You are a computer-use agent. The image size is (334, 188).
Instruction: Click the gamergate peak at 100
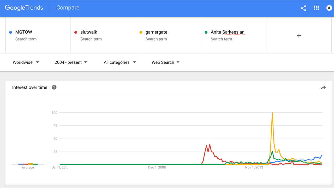[272, 113]
